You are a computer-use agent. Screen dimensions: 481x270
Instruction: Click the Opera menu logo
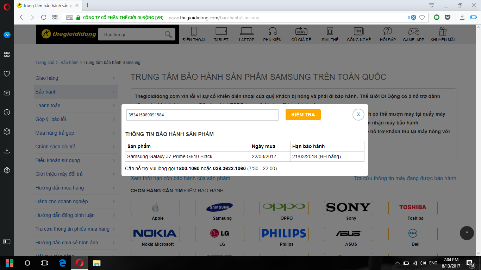pos(7,6)
